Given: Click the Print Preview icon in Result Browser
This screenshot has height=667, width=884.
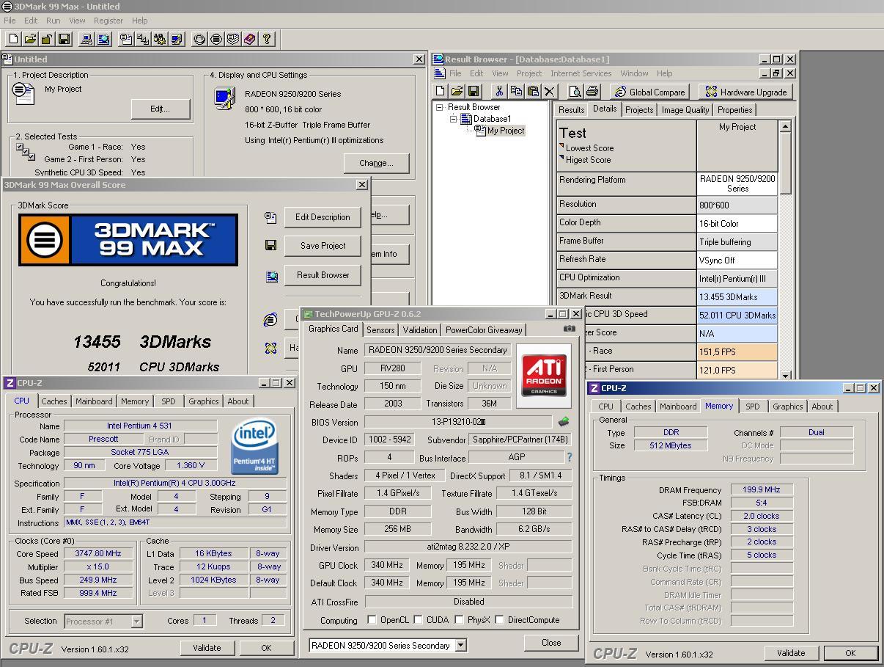Looking at the screenshot, I should point(575,92).
